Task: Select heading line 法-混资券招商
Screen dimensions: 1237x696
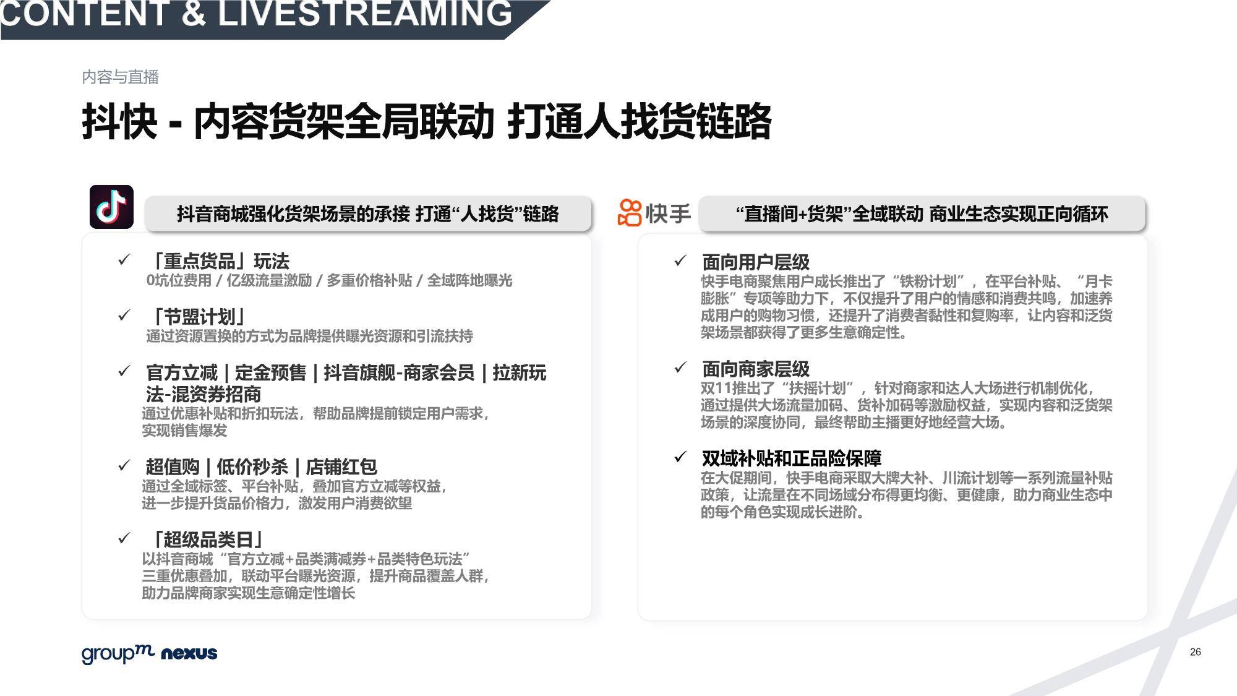Action: [x=203, y=395]
